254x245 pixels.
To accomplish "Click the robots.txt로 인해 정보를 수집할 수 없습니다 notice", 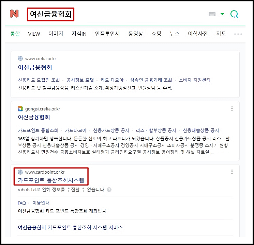I will [x=61, y=190].
